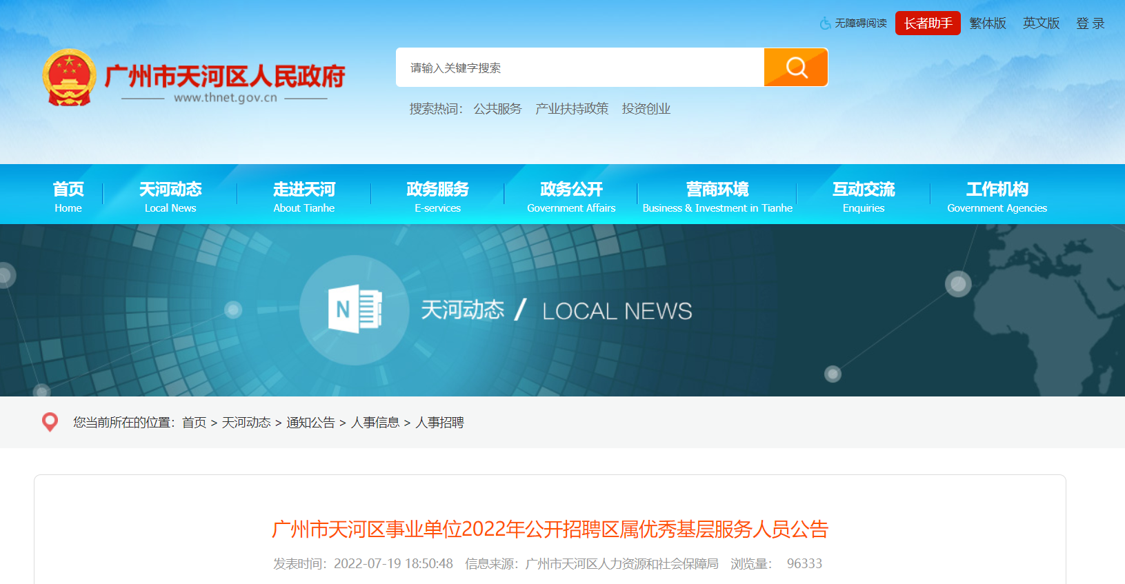Open the 工作机构 Government Agencies menu
Screen dimensions: 1125x584
[x=997, y=197]
